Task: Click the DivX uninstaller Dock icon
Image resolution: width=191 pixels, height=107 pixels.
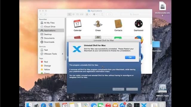Action: (x=144, y=105)
